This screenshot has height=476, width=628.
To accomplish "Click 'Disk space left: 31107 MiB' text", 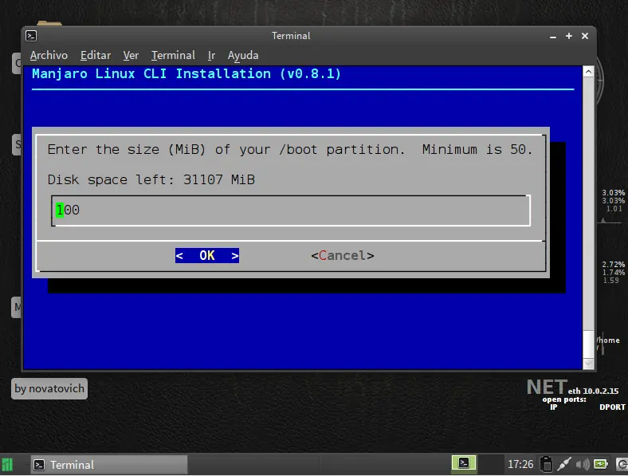I will point(151,179).
